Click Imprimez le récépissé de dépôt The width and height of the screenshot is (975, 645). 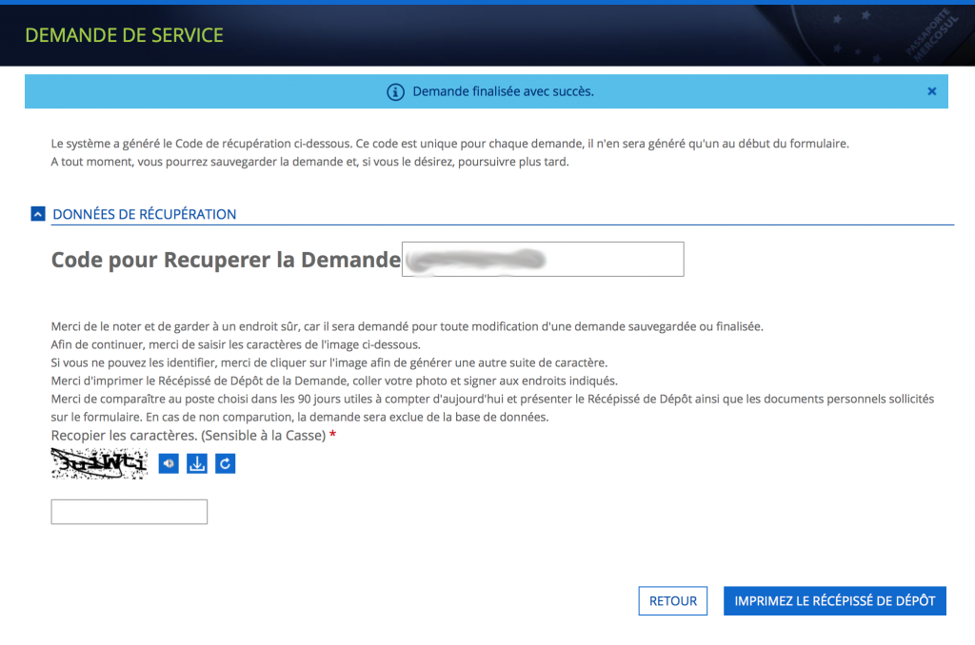(835, 601)
